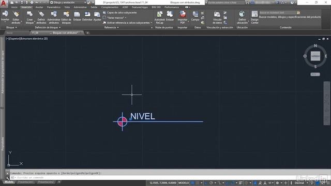Open Autodesk ReCap tool
Image resolution: width=331 pixels, height=186 pixels.
(160, 17)
